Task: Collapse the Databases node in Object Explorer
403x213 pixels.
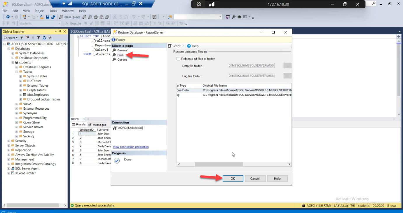Action: (9, 49)
